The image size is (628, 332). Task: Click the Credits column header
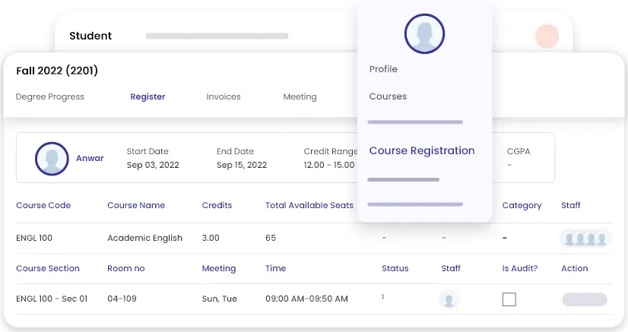tap(217, 205)
